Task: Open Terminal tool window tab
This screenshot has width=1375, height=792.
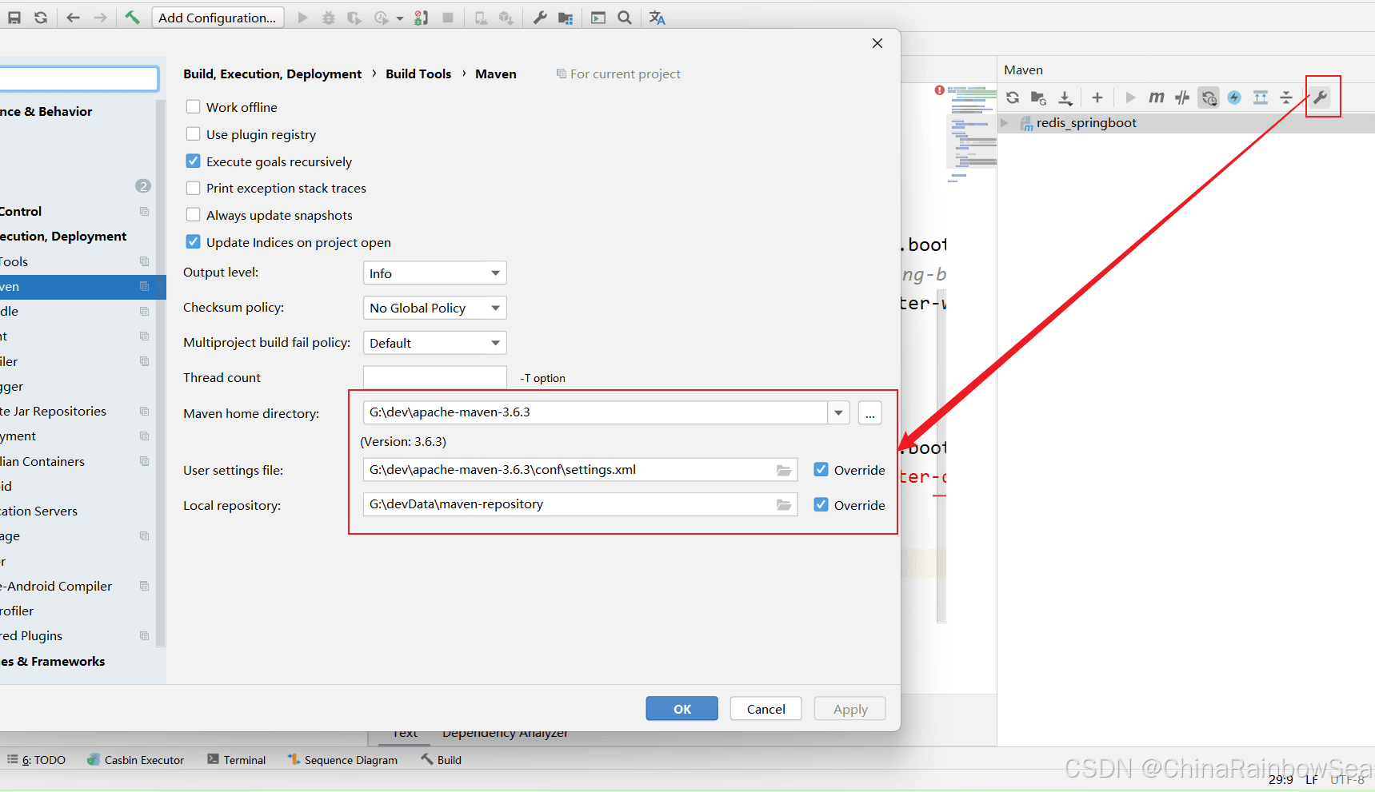Action: (236, 760)
